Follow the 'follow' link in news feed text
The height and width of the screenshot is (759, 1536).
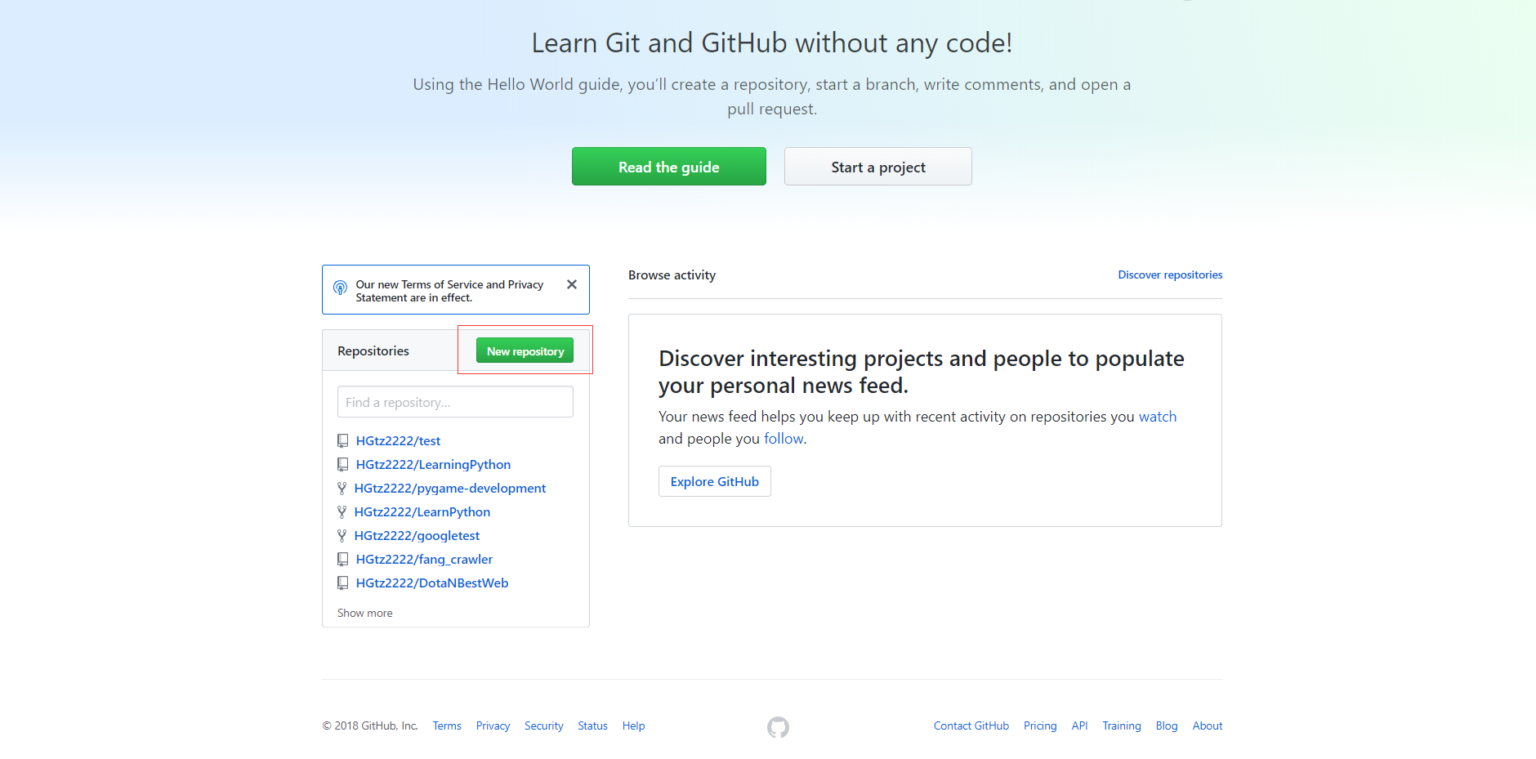coord(784,439)
